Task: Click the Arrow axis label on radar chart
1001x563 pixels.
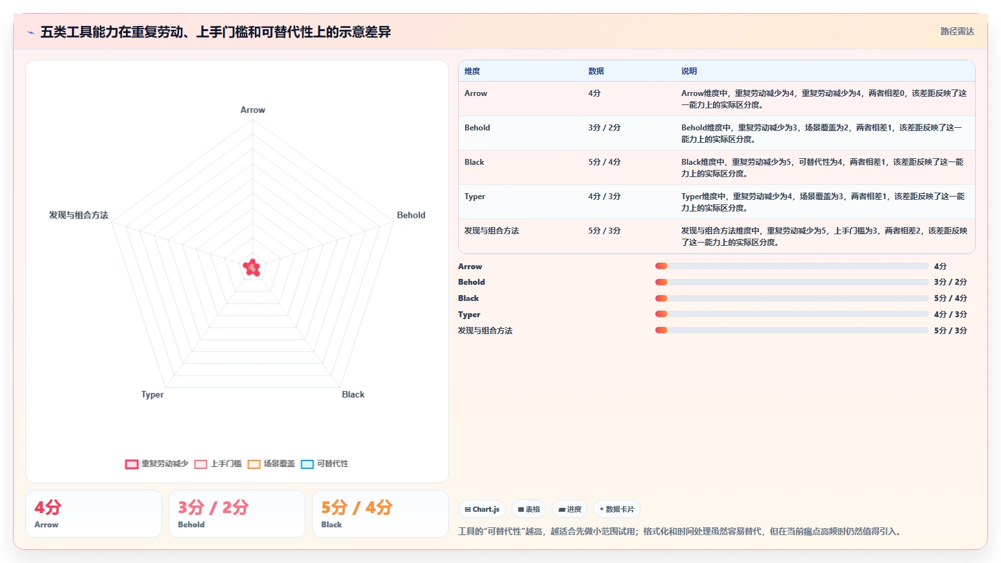Action: pos(253,110)
